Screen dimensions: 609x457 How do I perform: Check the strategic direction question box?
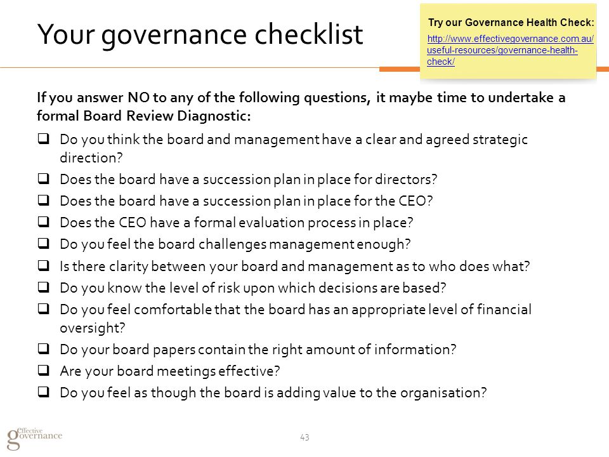[x=44, y=139]
